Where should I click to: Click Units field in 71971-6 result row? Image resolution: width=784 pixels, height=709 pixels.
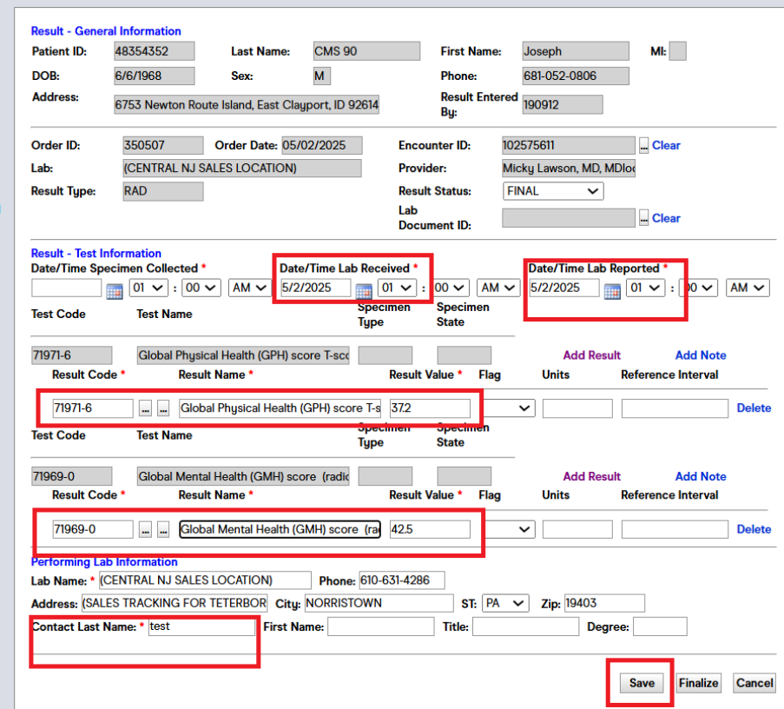(x=577, y=408)
